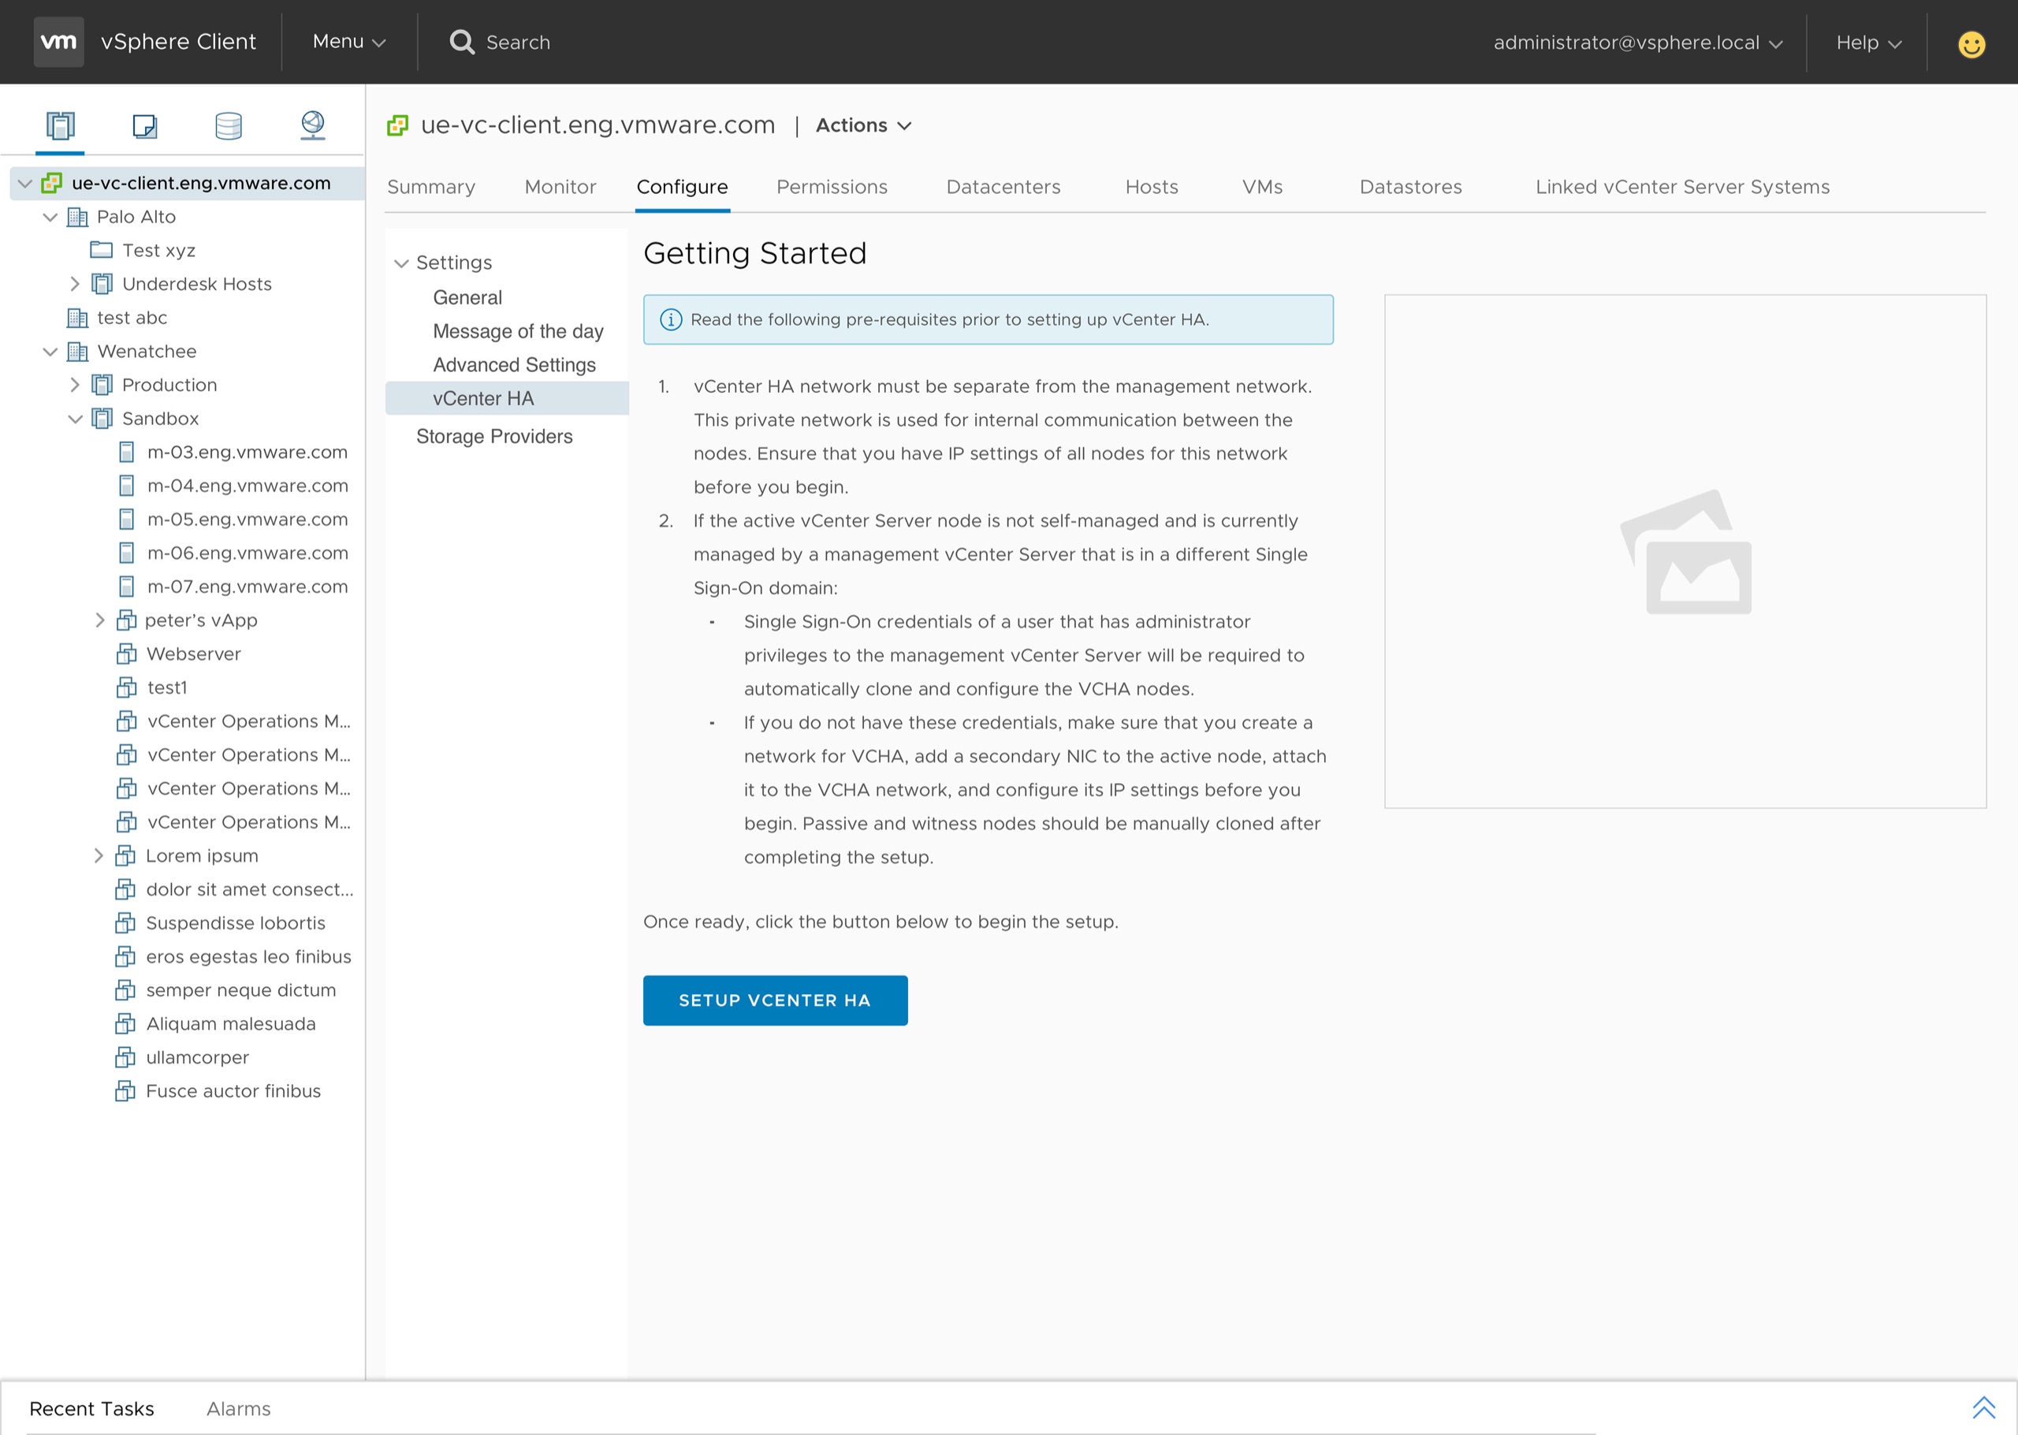This screenshot has width=2018, height=1435.
Task: Click the Setup vCenter HA button
Action: coord(775,1001)
